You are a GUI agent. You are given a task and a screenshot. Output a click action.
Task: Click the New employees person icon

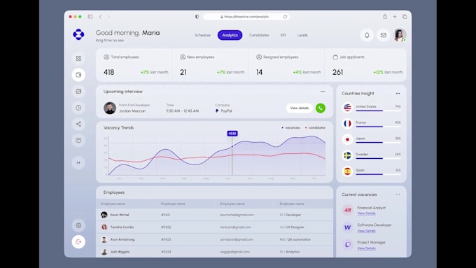pyautogui.click(x=183, y=57)
